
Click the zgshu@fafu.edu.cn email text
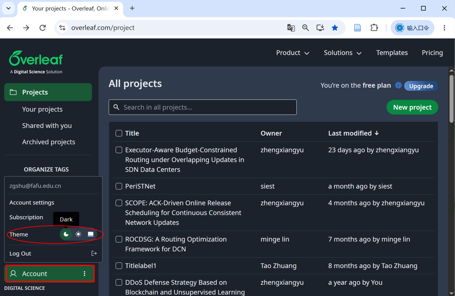[35, 186]
